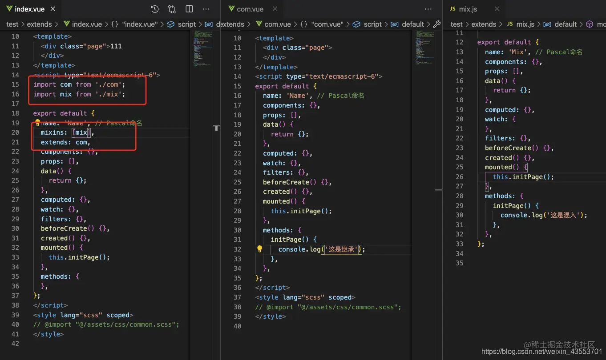This screenshot has width=606, height=360.
Task: Click 'extends: com,' line in index.vue
Action: (66, 142)
